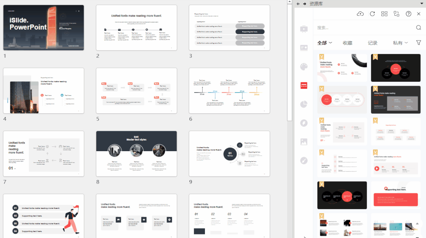Open help with the question mark icon
This screenshot has width=426, height=238.
408,14
